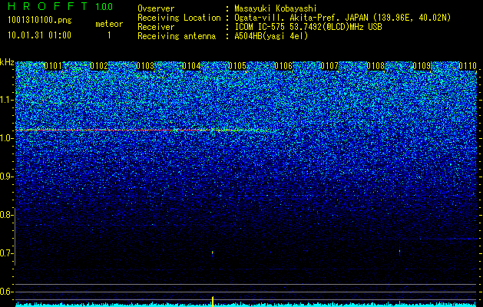
Task: Click the 0103 time marker
Action: pyautogui.click(x=145, y=66)
